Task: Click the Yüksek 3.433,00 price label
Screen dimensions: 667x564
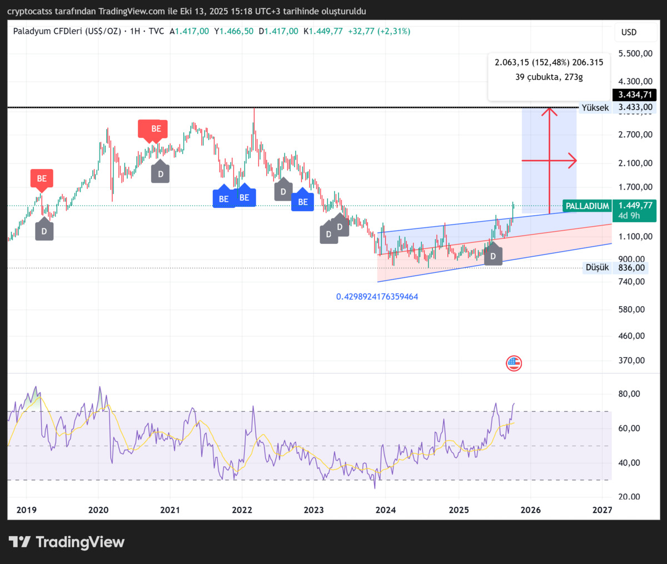Action: (616, 108)
